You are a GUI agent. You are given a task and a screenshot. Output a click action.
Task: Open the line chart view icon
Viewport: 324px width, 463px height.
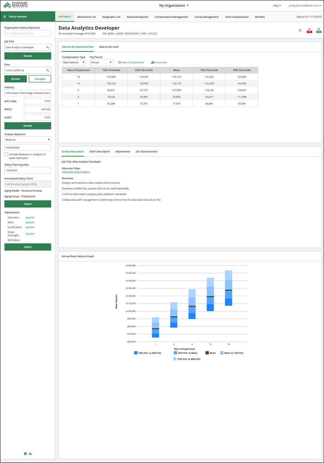(300, 30)
